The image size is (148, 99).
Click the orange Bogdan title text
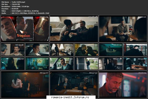(24, 36)
